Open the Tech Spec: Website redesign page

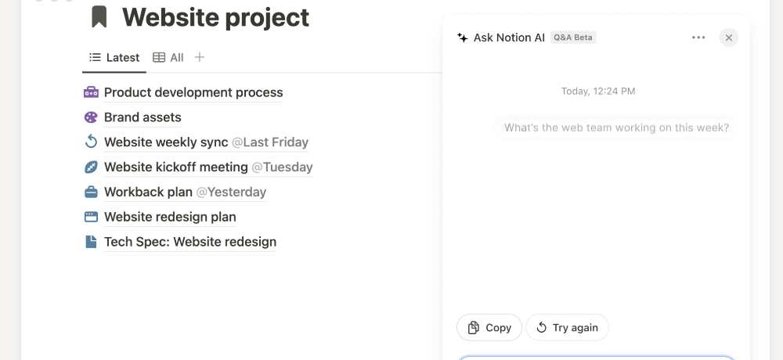[189, 242]
